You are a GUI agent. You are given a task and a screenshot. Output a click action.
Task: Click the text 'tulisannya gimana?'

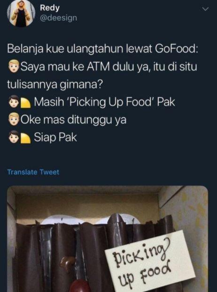55,85
